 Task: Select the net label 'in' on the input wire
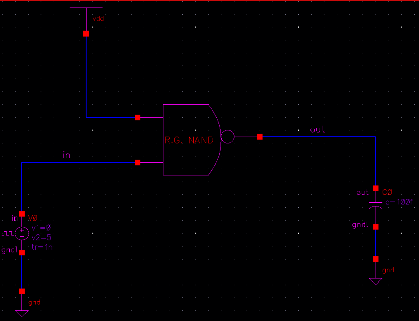[x=66, y=156]
